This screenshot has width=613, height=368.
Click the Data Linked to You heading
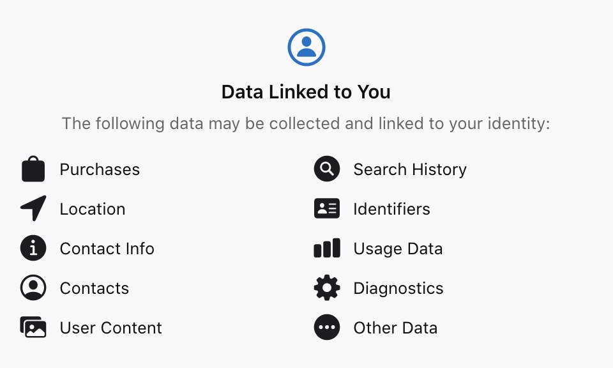tap(306, 92)
